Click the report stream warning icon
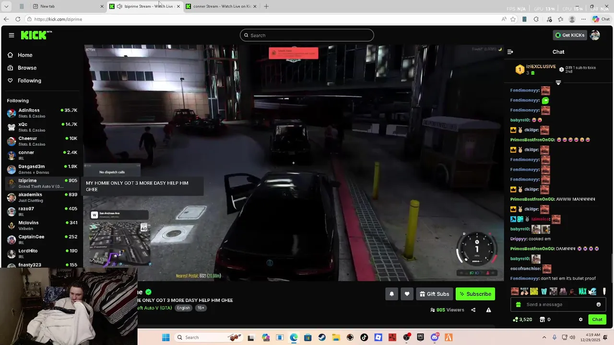 click(488, 310)
